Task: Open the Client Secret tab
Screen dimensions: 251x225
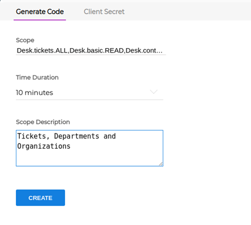Action: coord(104,12)
